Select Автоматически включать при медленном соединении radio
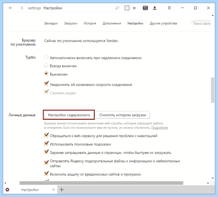Viewport: 218px width, 197px height. coord(46,57)
